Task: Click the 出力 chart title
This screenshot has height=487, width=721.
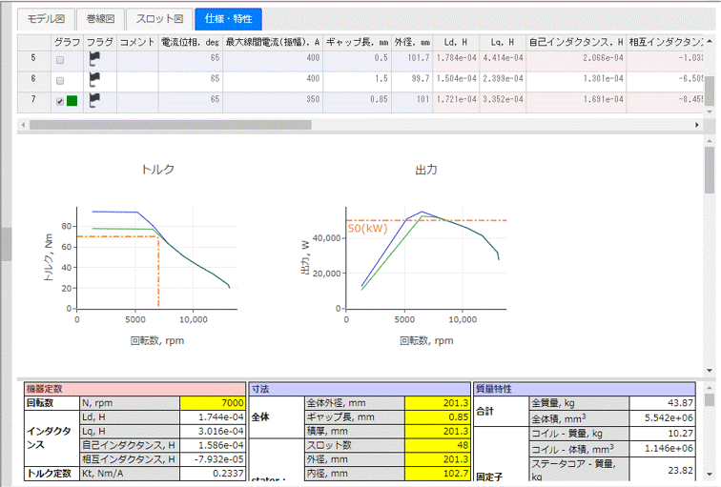Action: tap(426, 170)
